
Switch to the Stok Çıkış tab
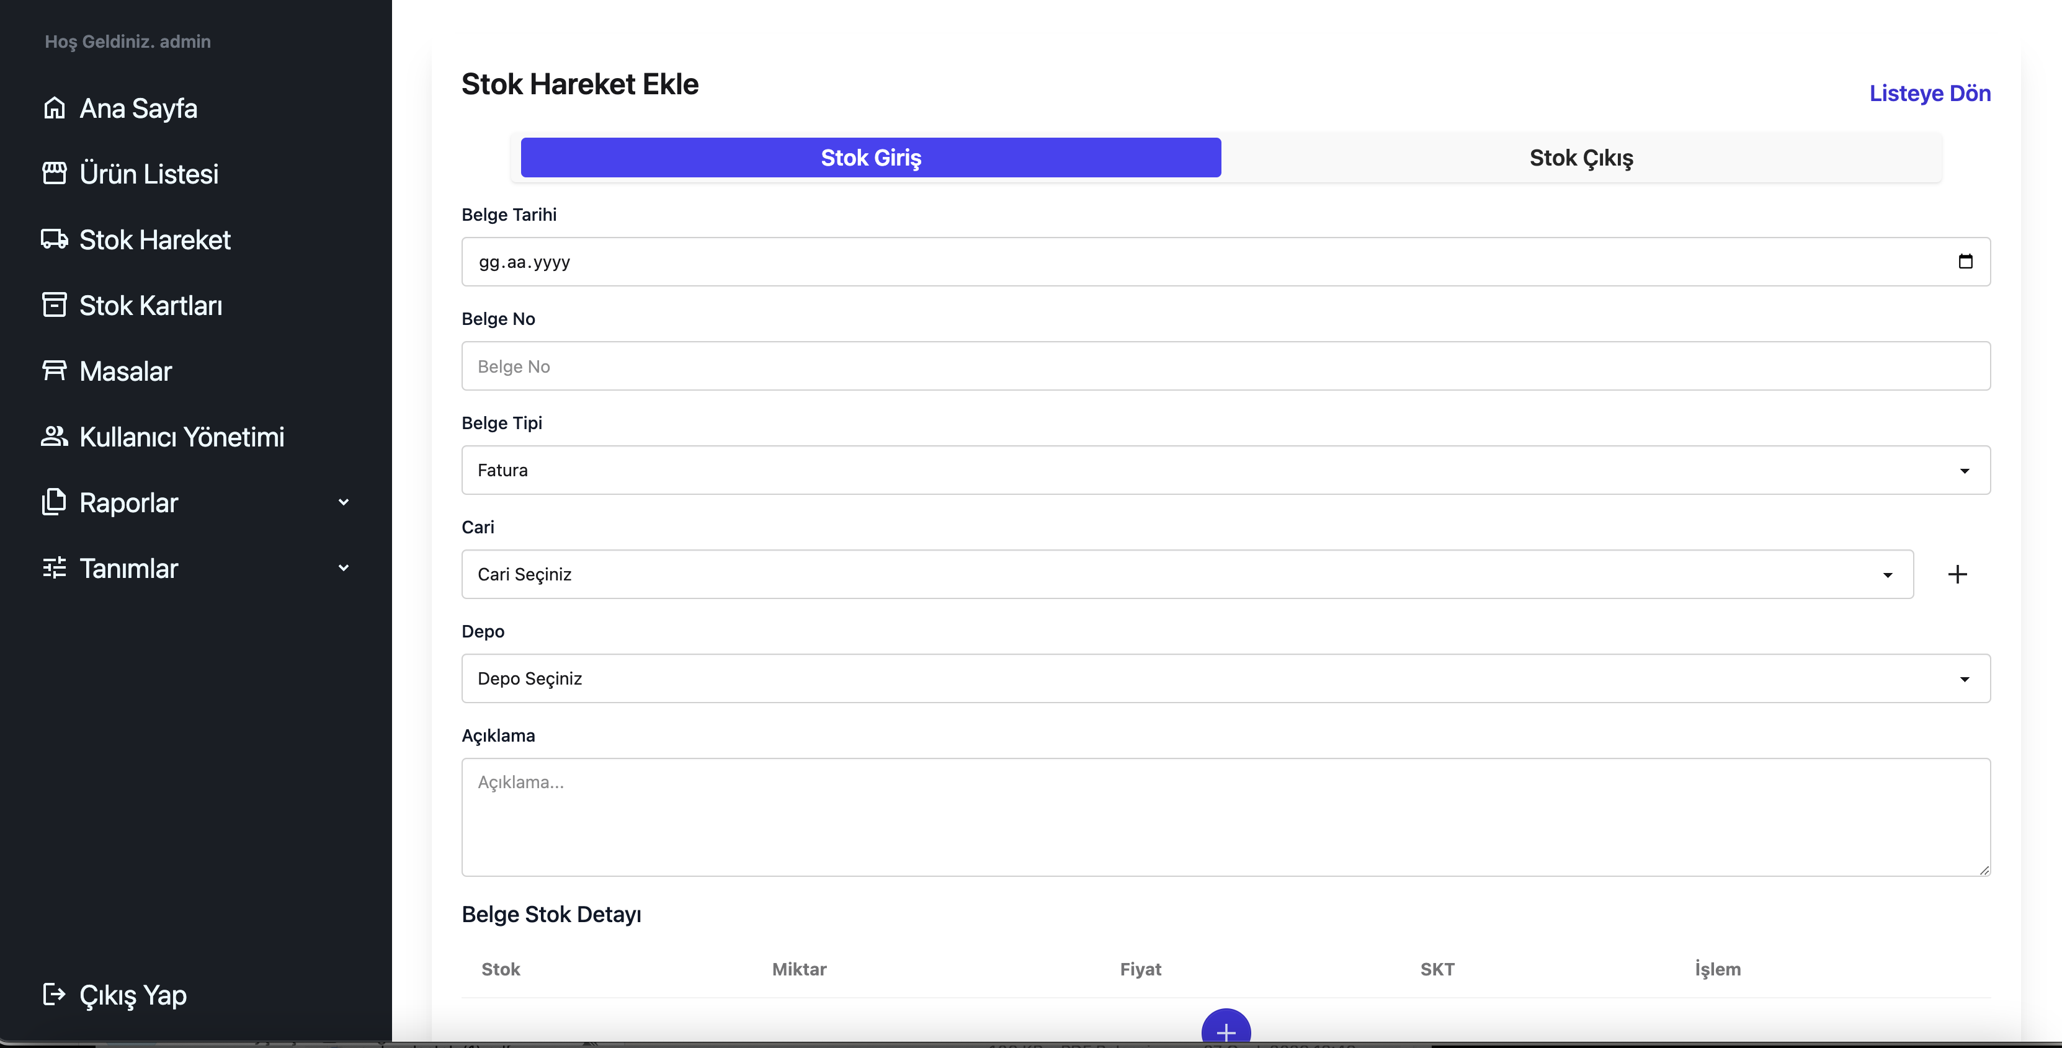pos(1581,158)
